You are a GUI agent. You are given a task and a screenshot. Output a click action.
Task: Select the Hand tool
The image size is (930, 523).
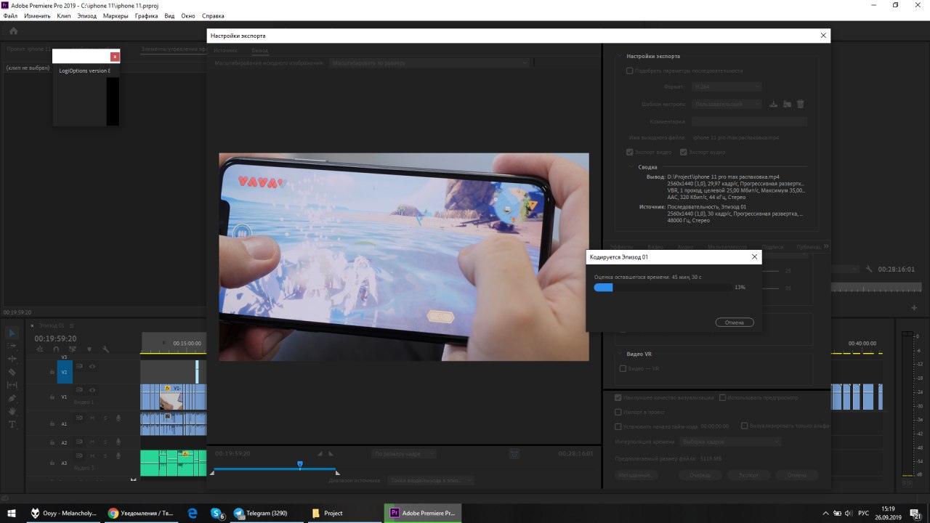[12, 411]
